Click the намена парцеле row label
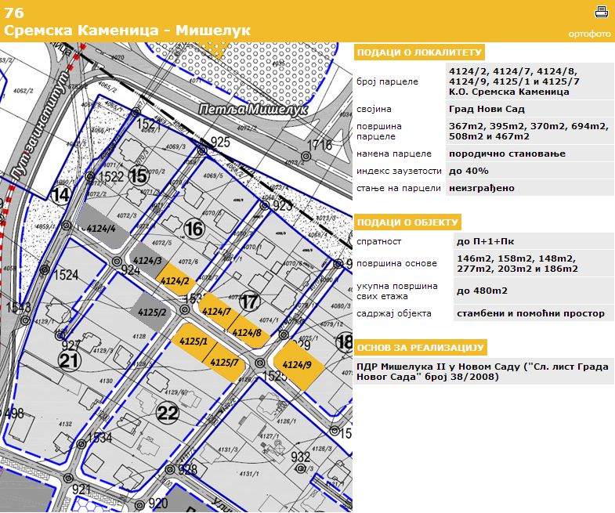This screenshot has width=615, height=513. (x=394, y=154)
